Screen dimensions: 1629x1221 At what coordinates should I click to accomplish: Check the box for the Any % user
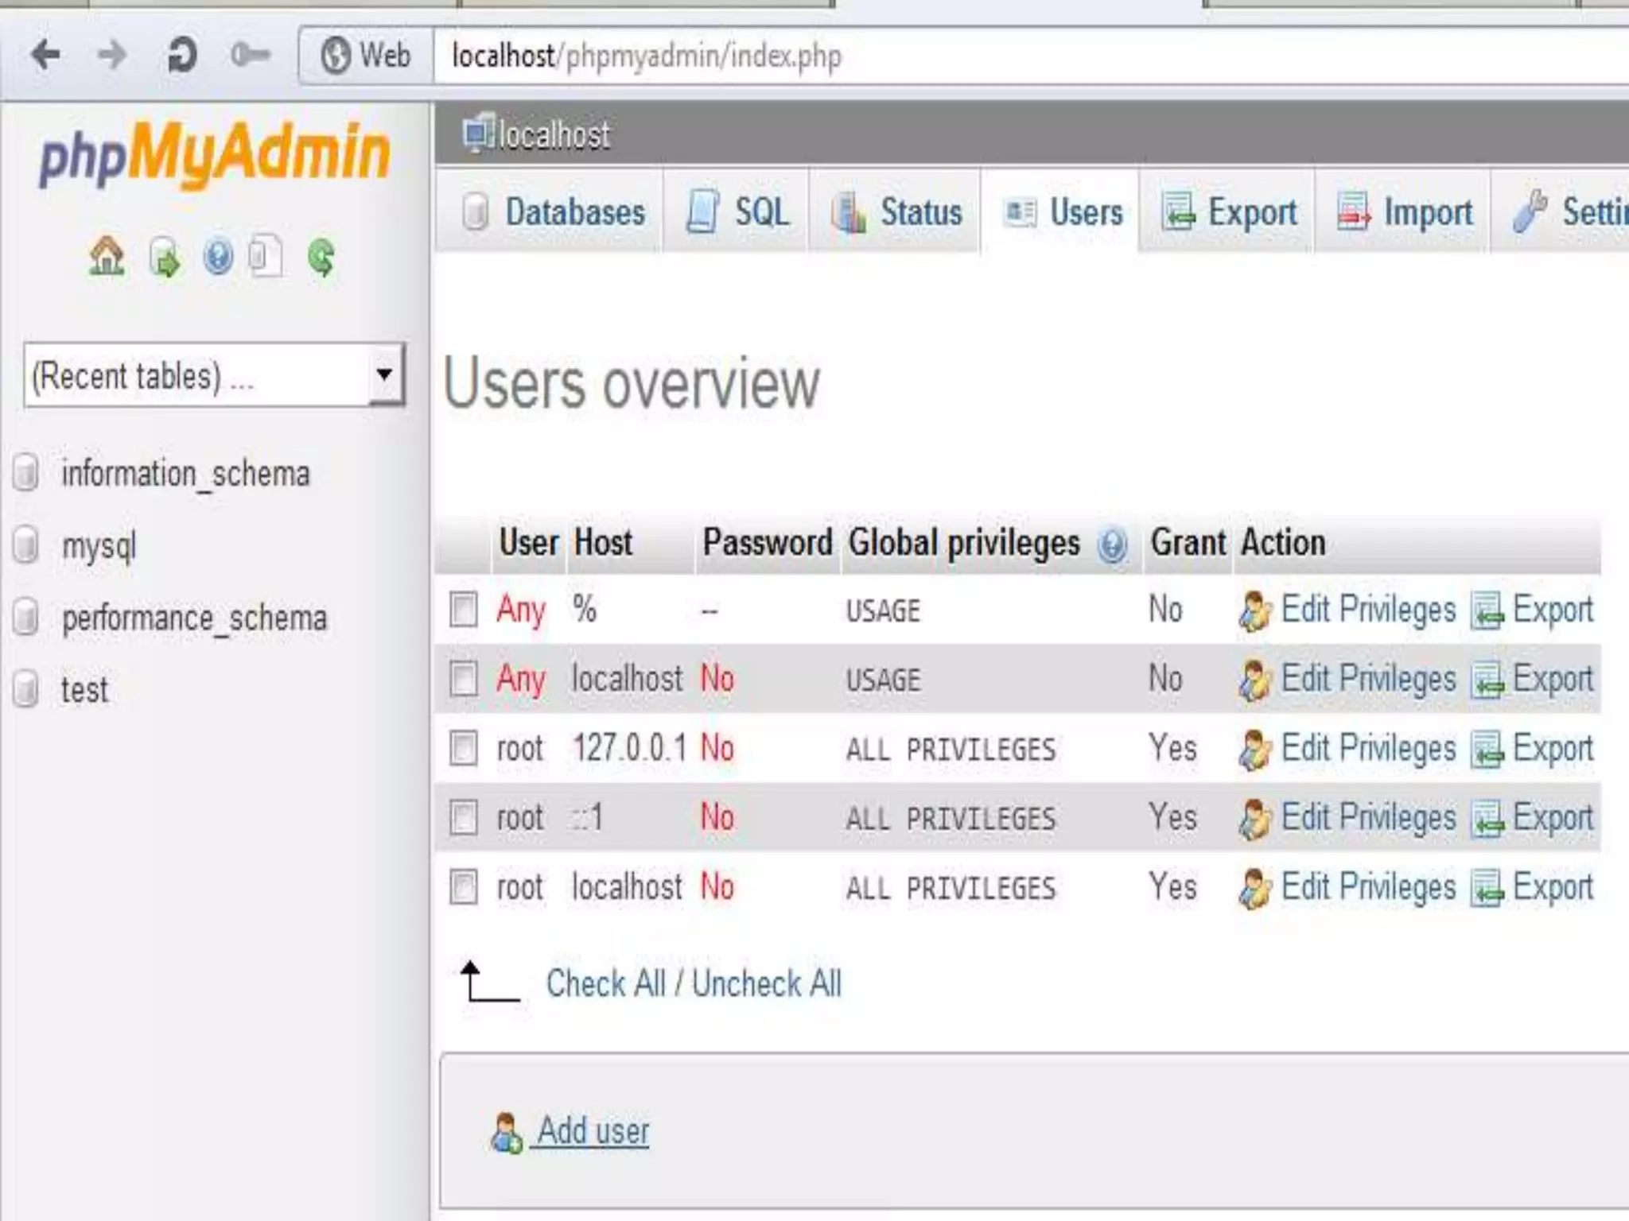coord(463,610)
